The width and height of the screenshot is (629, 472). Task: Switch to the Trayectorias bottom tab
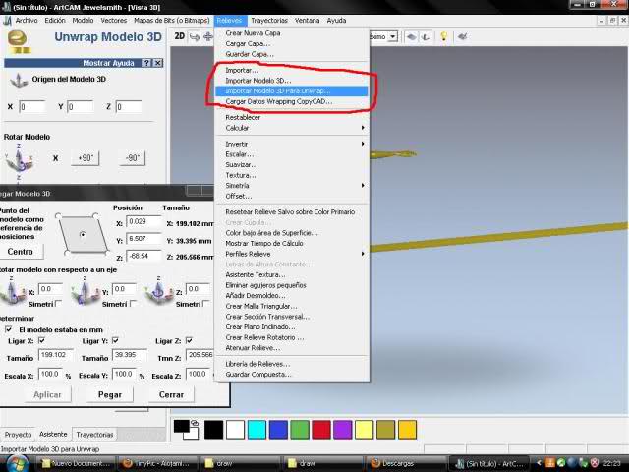[94, 435]
